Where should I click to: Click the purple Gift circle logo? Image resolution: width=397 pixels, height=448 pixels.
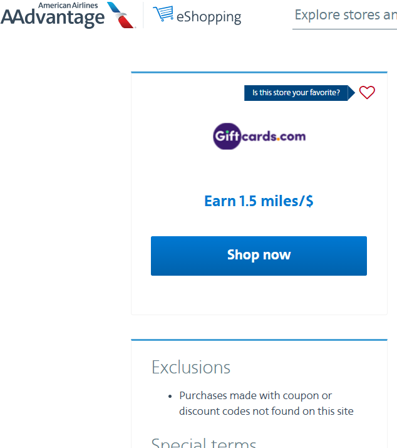tap(226, 136)
